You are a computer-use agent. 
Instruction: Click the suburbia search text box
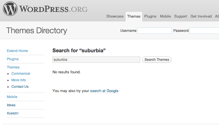pos(96,60)
